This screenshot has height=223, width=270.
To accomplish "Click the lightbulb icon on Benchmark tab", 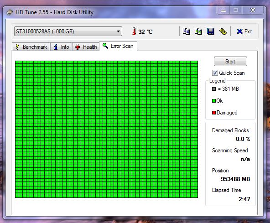I will pos(17,47).
